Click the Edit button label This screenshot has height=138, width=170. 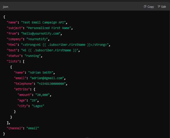pyautogui.click(x=163, y=7)
